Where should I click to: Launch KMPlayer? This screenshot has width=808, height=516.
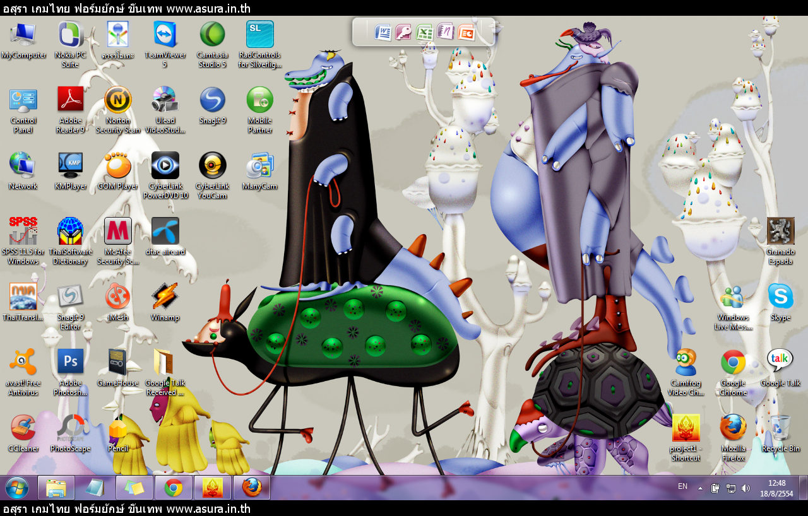click(x=70, y=172)
